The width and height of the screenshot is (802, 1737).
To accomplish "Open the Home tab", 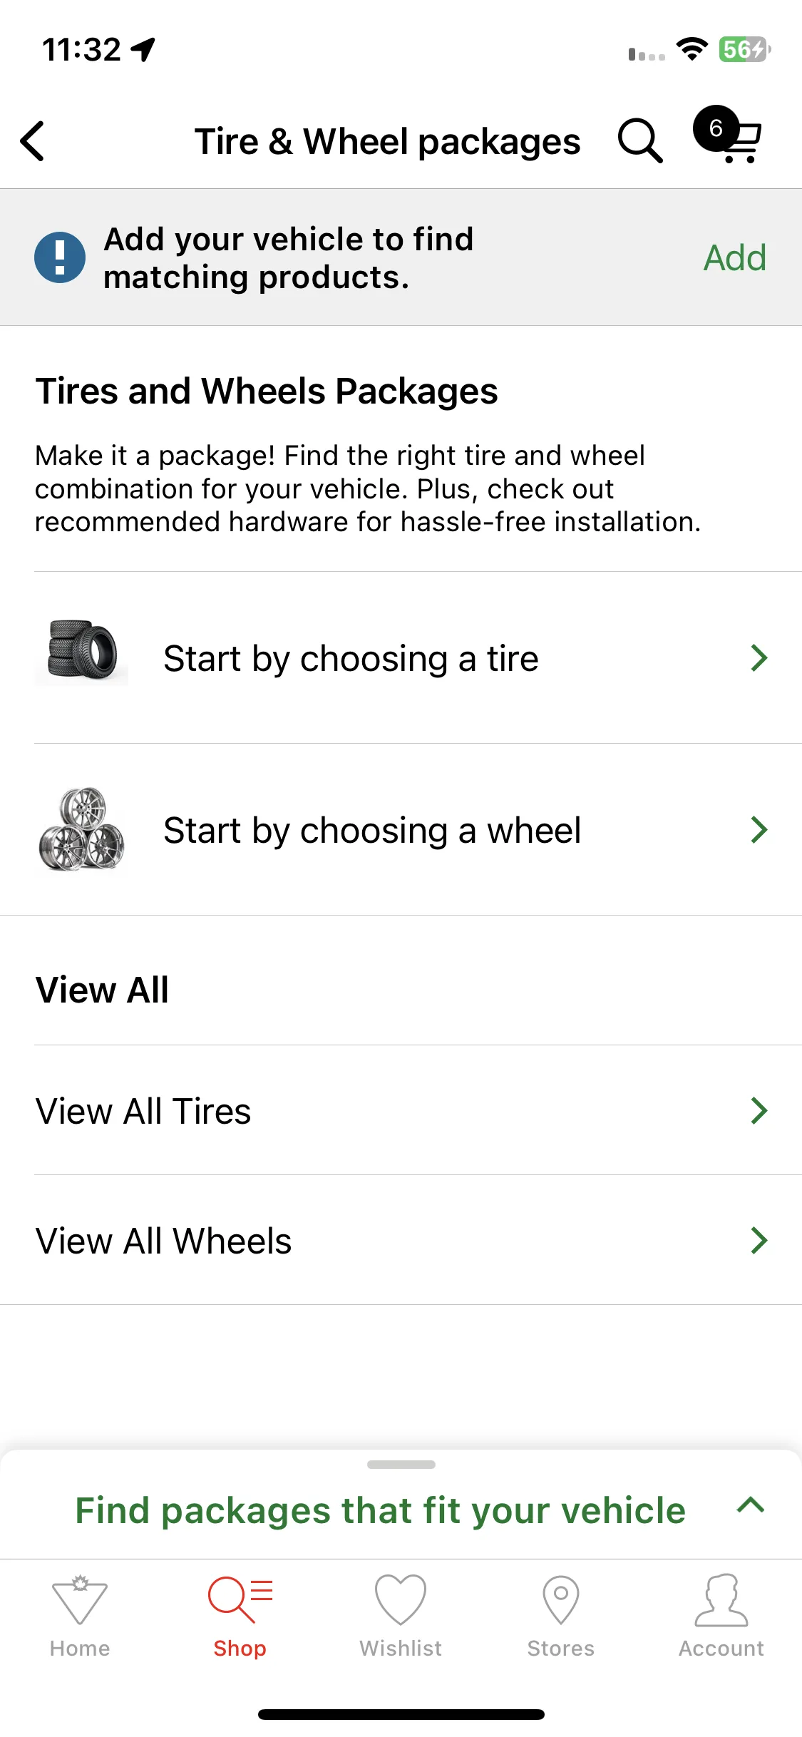I will coord(80,1616).
